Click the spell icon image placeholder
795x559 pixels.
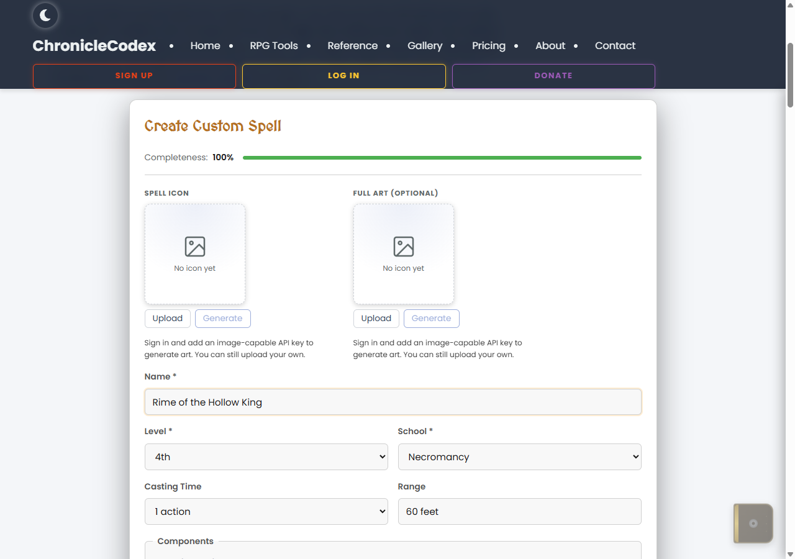(x=195, y=254)
